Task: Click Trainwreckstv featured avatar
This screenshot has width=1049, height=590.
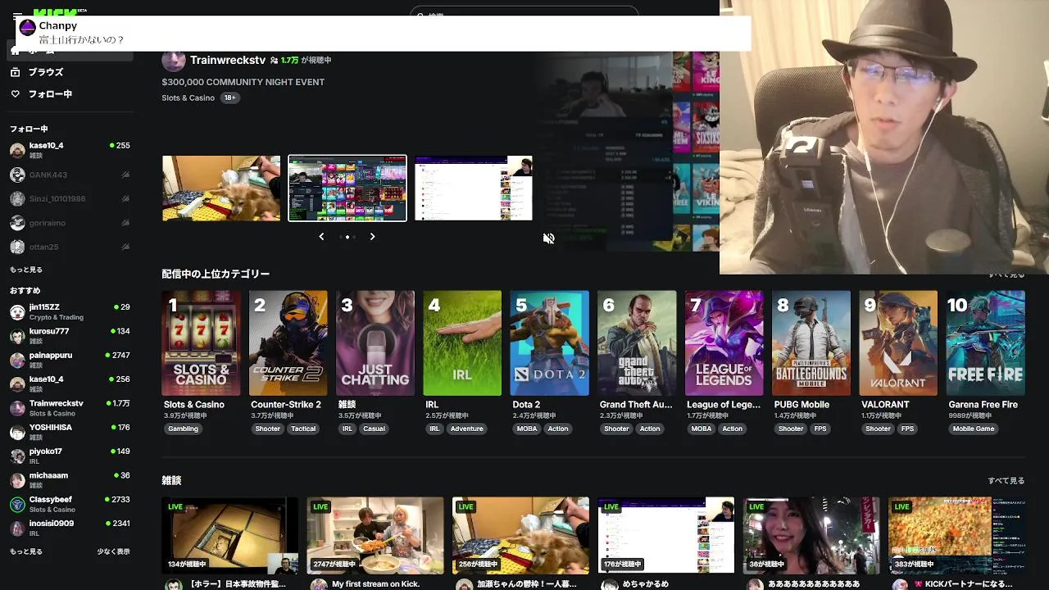Action: [x=173, y=61]
